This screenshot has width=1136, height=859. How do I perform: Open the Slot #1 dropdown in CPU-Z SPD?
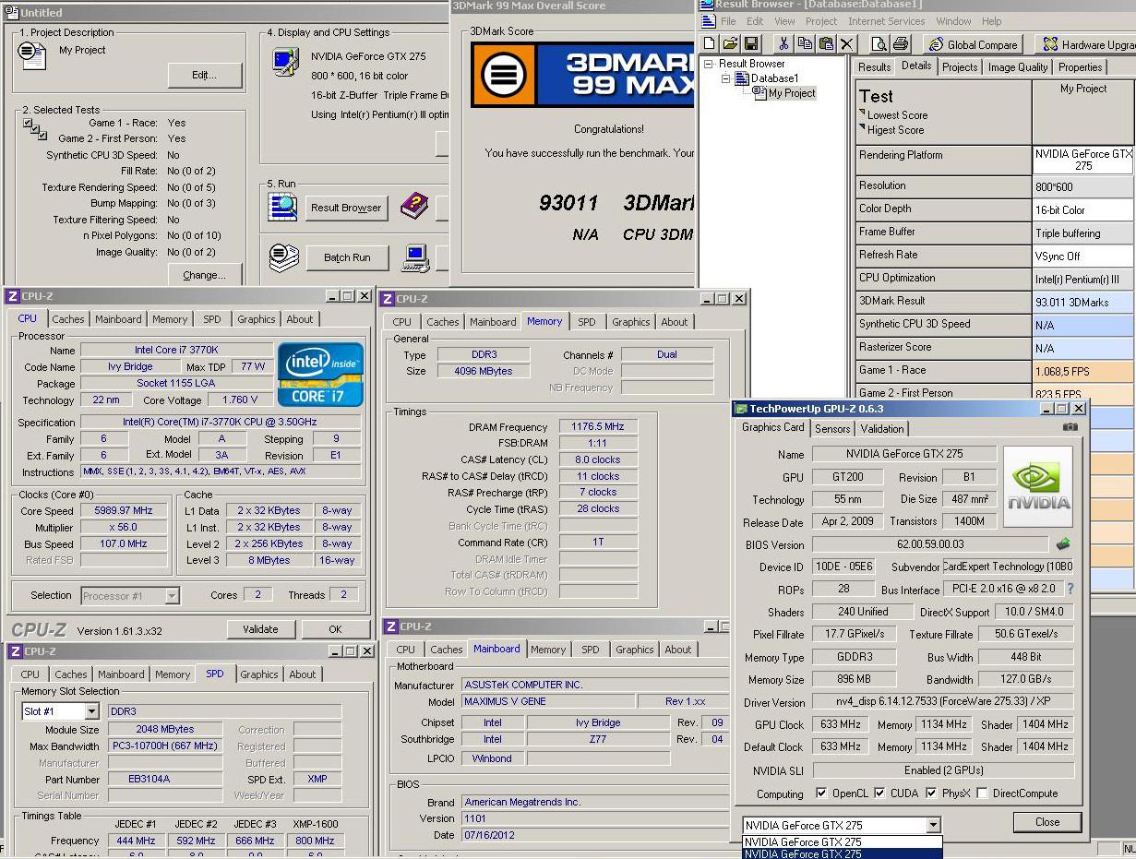click(91, 711)
